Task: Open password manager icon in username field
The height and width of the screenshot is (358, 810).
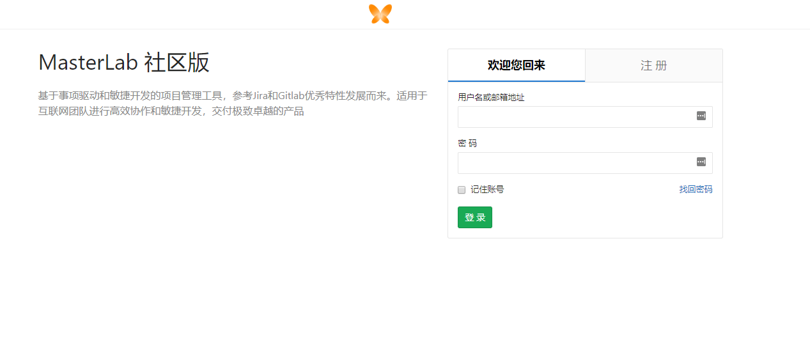Action: click(701, 116)
